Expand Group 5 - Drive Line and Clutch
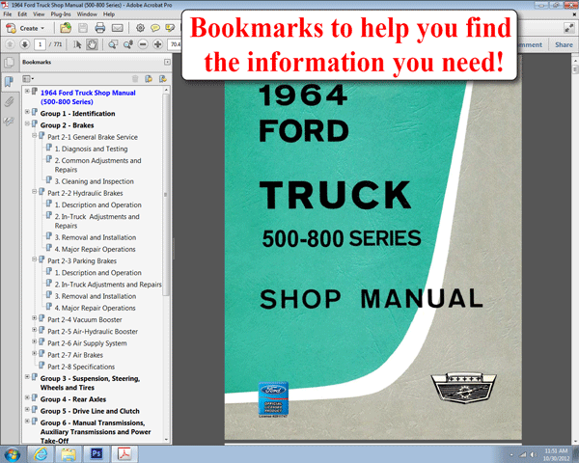The image size is (579, 463). click(27, 409)
